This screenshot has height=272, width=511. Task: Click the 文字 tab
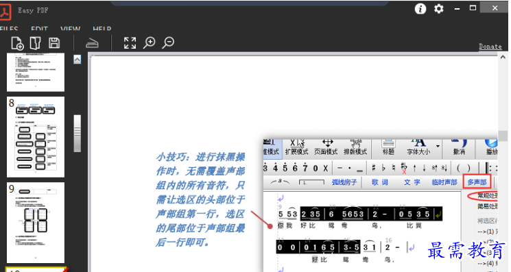[x=412, y=182]
